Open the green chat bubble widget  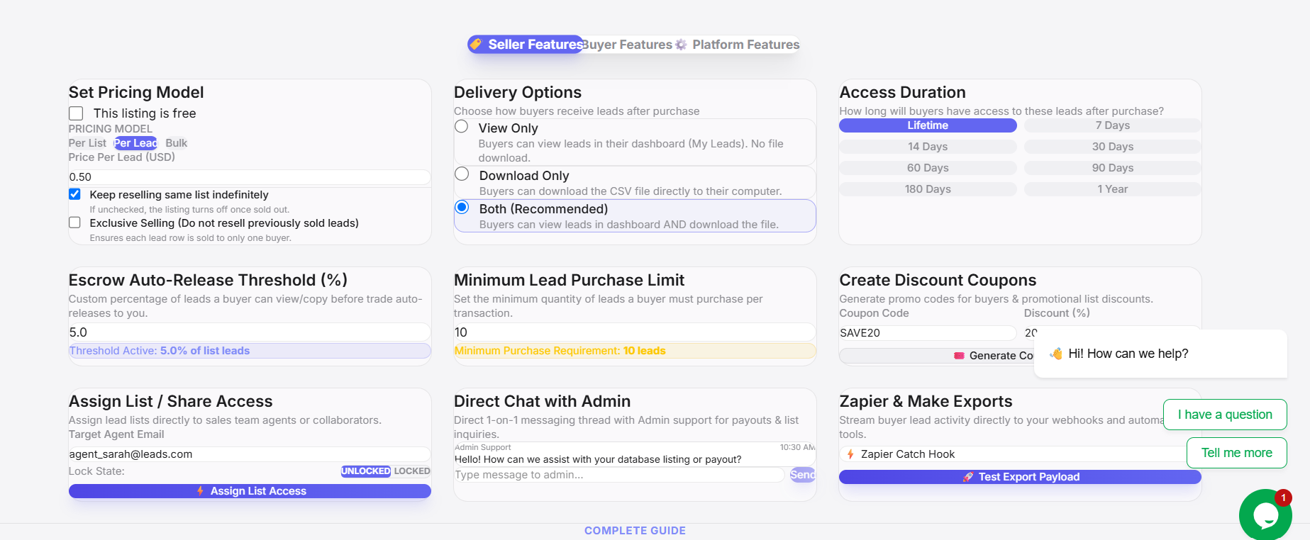pyautogui.click(x=1265, y=514)
